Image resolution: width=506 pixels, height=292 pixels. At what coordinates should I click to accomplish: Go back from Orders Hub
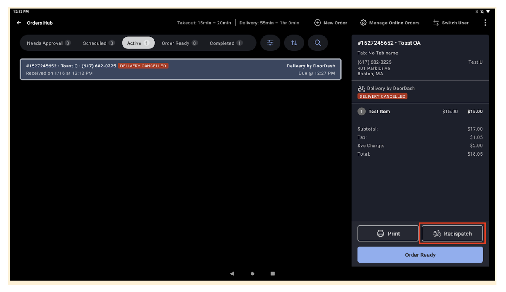click(x=19, y=23)
